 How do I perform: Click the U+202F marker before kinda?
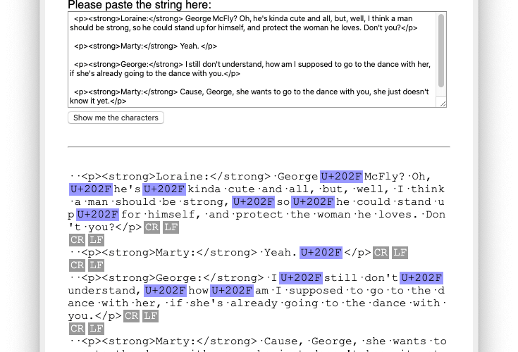pyautogui.click(x=164, y=189)
